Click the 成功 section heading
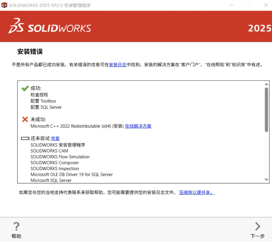Viewport: 272px width, 242px height. tap(36, 88)
